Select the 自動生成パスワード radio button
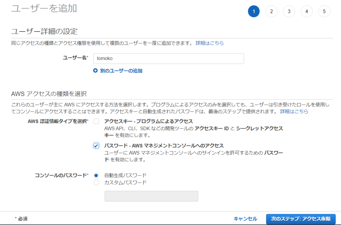Viewport: 341px width, 225px height. click(x=96, y=175)
